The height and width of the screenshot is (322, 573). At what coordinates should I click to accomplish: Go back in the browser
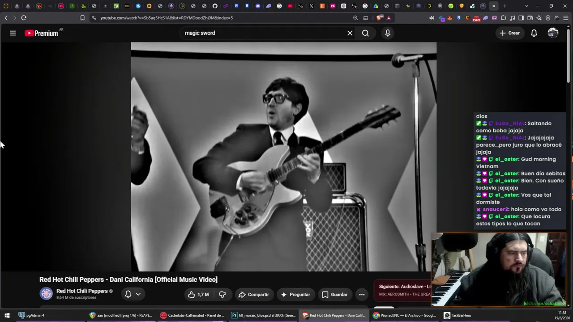point(6,18)
